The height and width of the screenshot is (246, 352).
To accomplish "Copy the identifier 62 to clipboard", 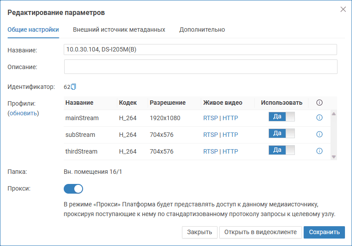I will pos(74,87).
